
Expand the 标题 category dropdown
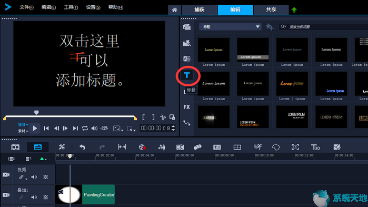click(x=230, y=27)
